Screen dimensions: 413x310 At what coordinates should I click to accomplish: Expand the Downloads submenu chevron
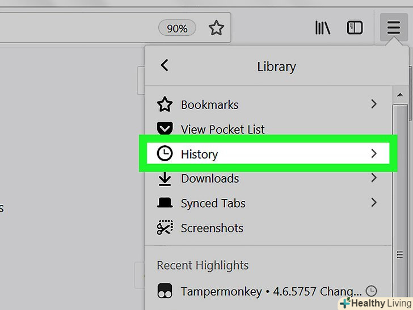373,178
